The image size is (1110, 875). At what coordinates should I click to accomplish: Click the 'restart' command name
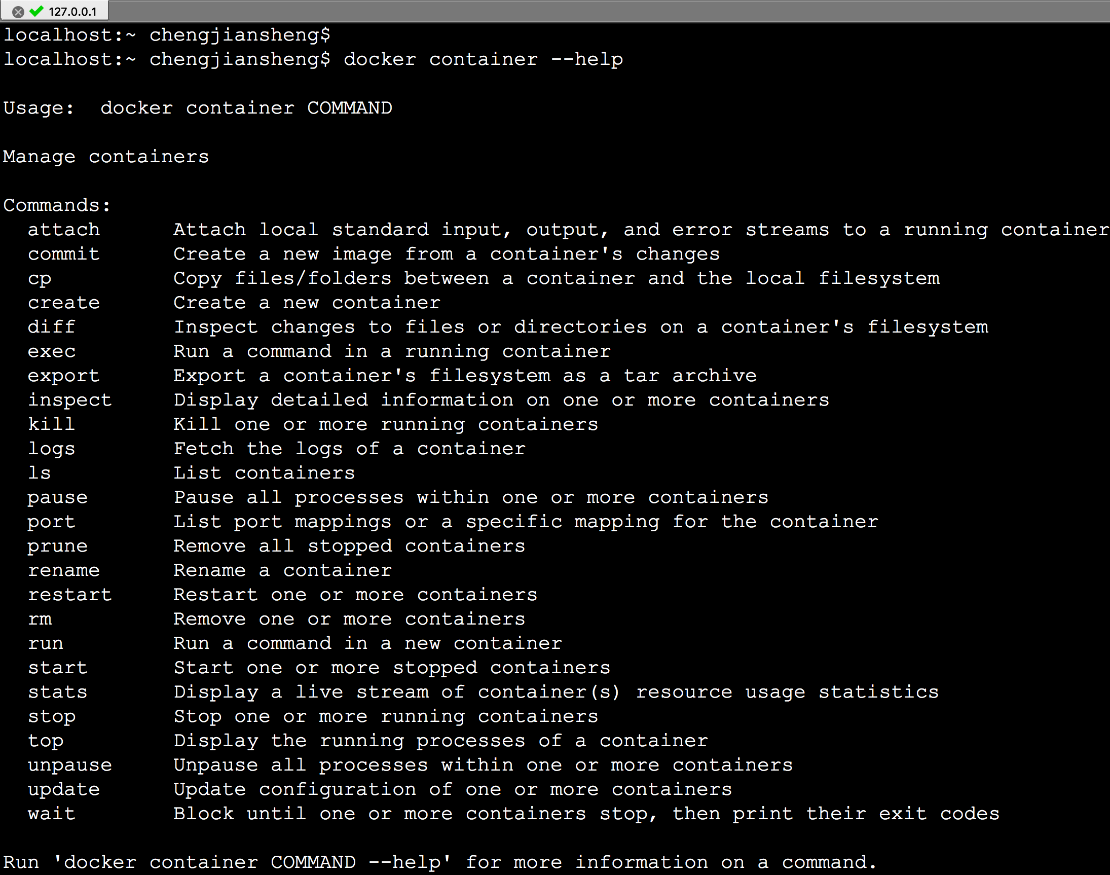[69, 595]
